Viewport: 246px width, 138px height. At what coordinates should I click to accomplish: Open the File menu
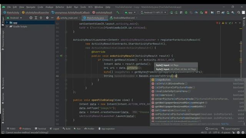tap(9, 7)
